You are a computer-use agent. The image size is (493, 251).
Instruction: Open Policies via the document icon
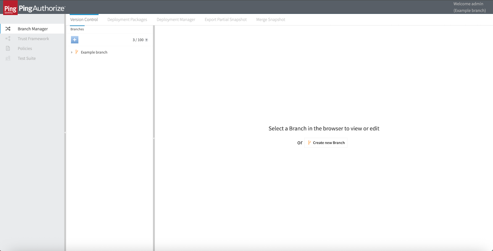(x=8, y=48)
